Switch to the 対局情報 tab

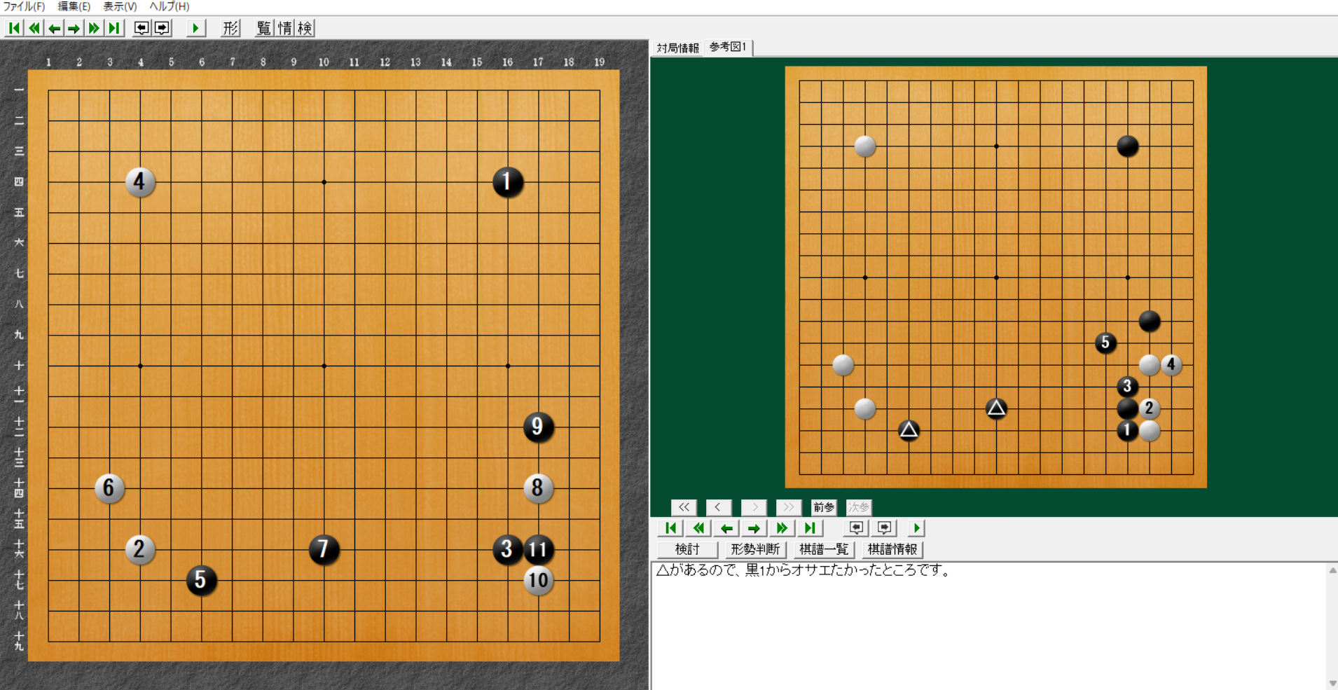click(677, 48)
